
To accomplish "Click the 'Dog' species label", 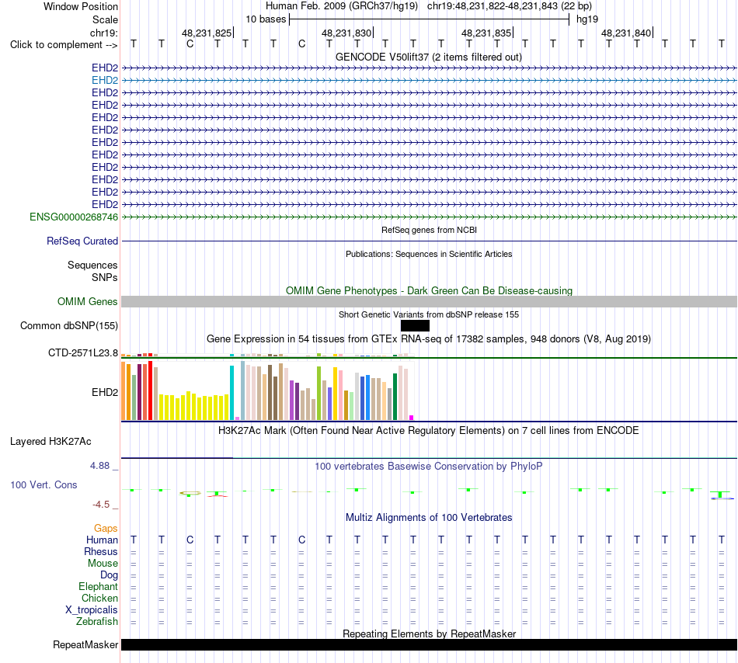I will click(109, 574).
